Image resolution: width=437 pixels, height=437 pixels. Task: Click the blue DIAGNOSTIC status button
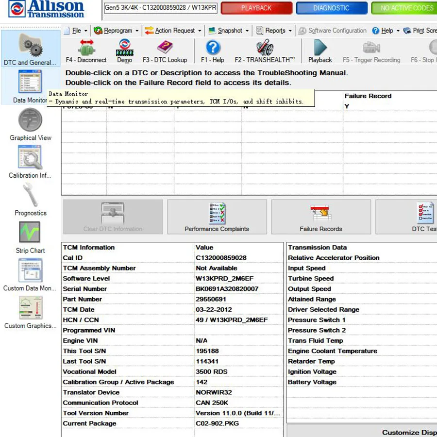[x=331, y=8]
